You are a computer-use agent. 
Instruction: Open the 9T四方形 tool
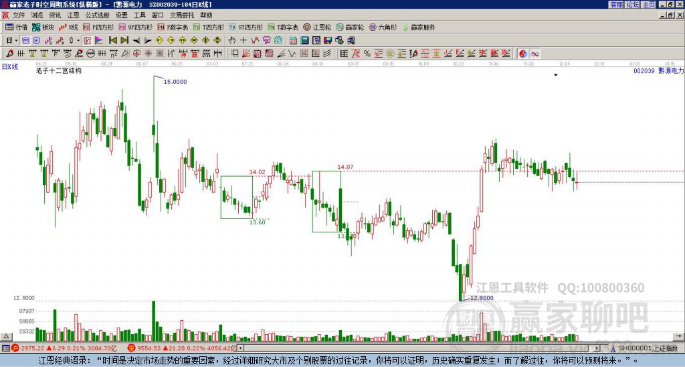click(x=246, y=27)
